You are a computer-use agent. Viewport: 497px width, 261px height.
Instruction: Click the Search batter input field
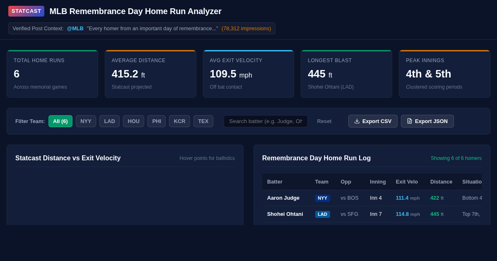[x=266, y=121]
